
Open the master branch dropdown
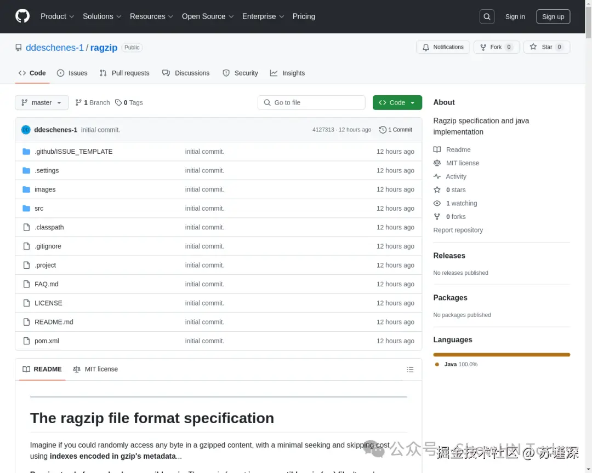tap(42, 102)
